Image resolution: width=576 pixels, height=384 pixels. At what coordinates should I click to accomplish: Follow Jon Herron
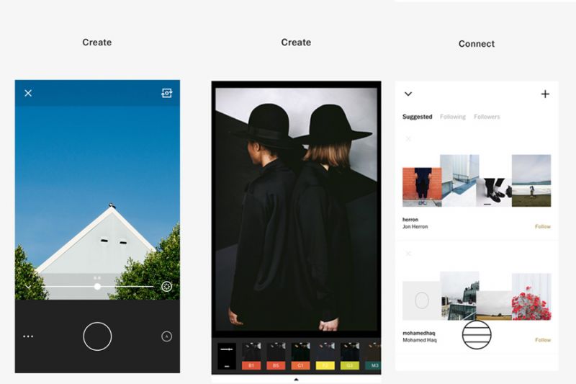click(543, 227)
